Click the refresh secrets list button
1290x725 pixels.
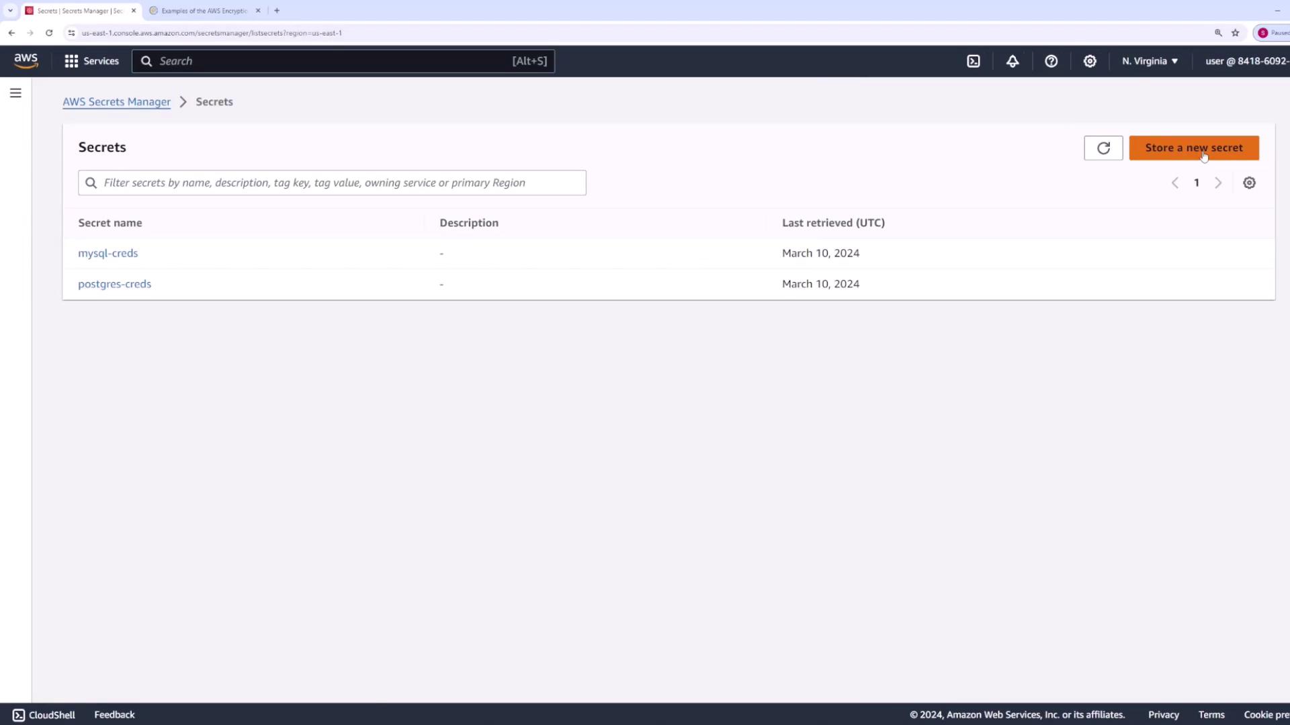point(1103,148)
